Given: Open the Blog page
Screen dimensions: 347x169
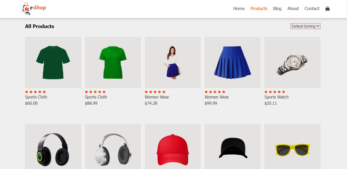Looking at the screenshot, I should click(277, 8).
